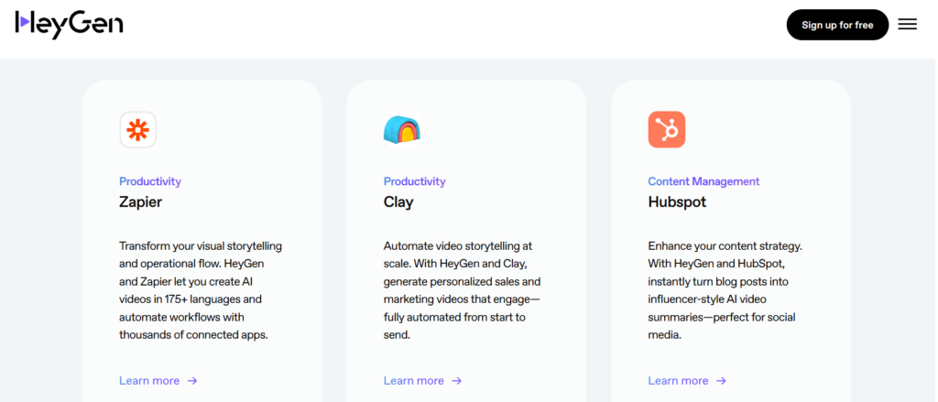Click the HeyGen logo
The image size is (938, 402).
[x=70, y=25]
